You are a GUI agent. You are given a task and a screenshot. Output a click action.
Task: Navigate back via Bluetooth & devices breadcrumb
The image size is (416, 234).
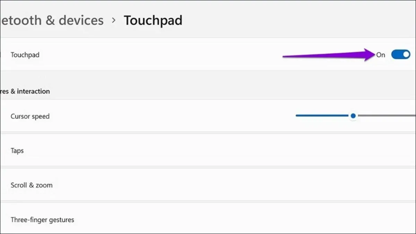coord(51,20)
